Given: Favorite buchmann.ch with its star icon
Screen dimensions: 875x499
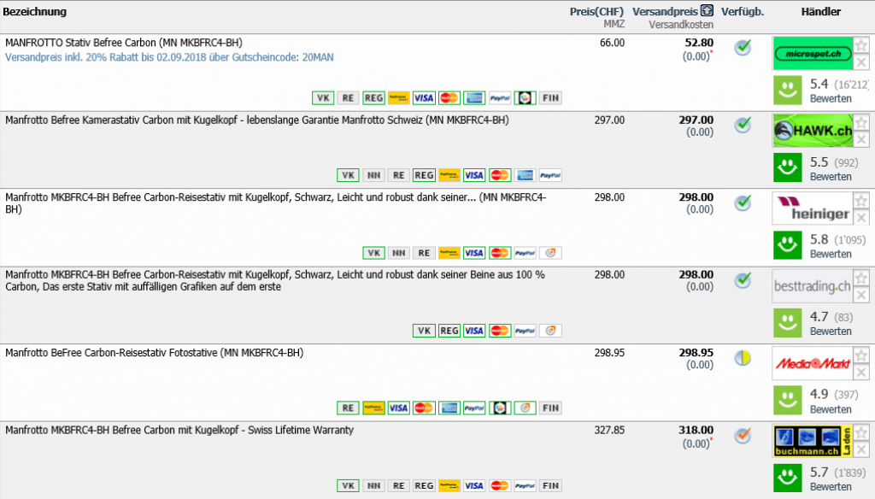Looking at the screenshot, I should click(861, 432).
